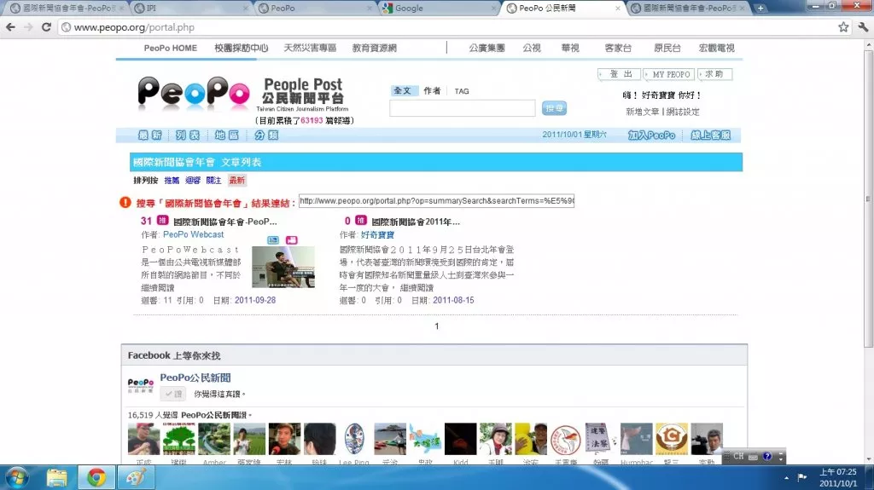Click the search result URL text field
The image size is (874, 490).
(x=436, y=200)
